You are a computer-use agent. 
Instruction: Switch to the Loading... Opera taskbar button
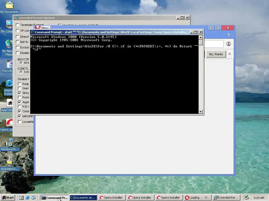click(x=198, y=198)
